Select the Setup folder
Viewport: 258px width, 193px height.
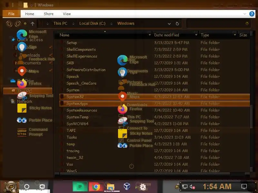pos(72,43)
